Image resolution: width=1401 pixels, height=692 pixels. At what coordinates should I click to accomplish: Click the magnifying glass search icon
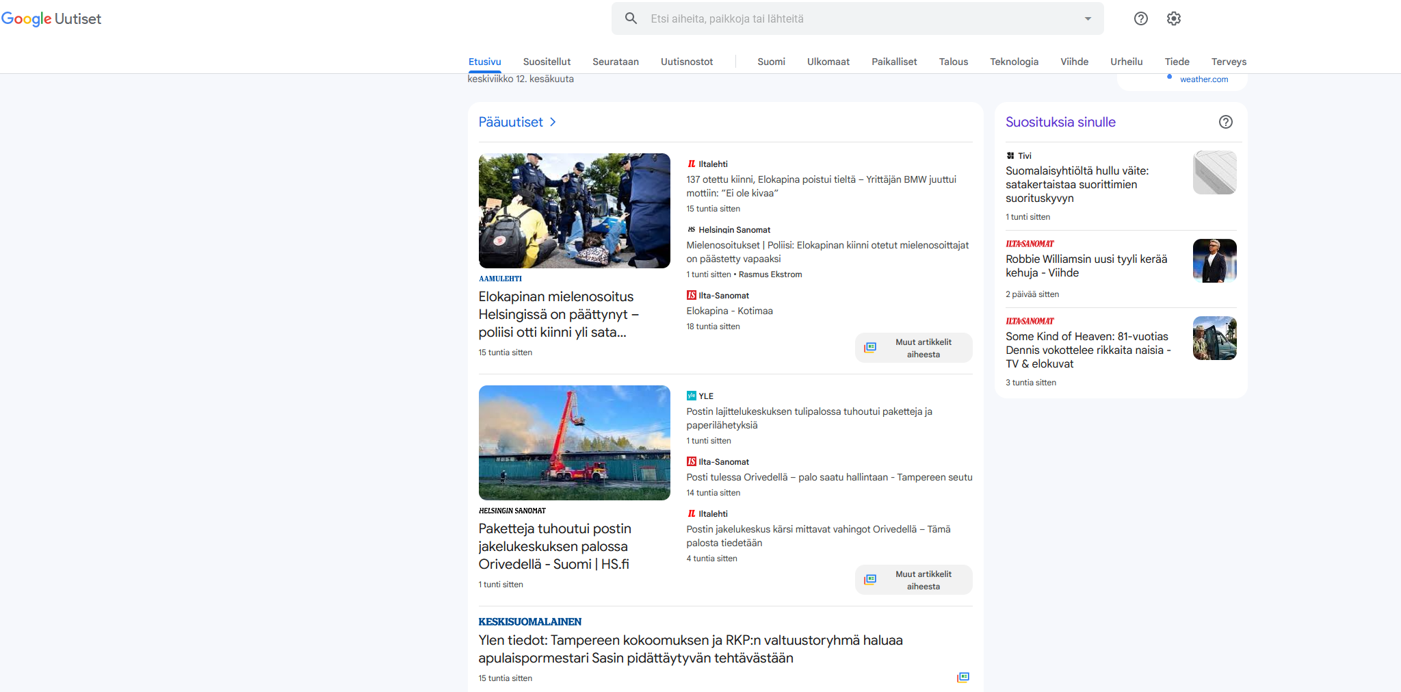[631, 18]
